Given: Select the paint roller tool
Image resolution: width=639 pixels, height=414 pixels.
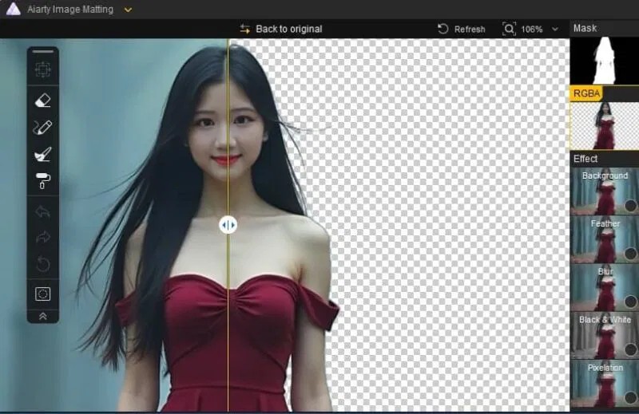Looking at the screenshot, I should [x=43, y=182].
